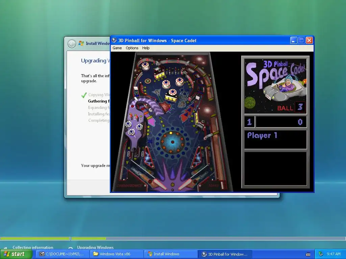
Task: Click the Collecting information label at bottom
Action: tap(33, 247)
